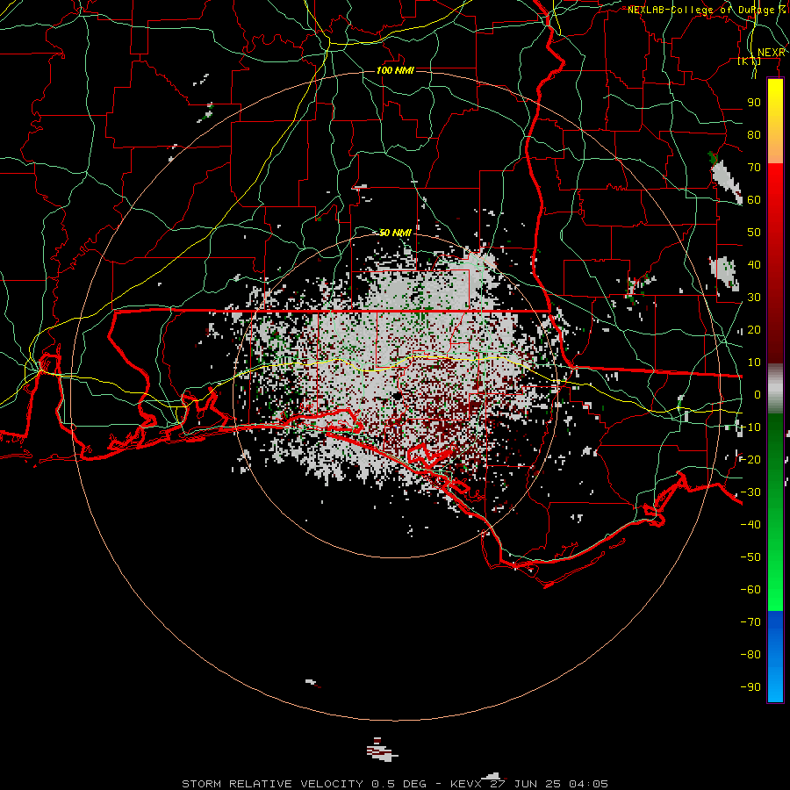The width and height of the screenshot is (790, 790).
Task: Click the 04:05 timestamp in caption
Action: [x=588, y=784]
